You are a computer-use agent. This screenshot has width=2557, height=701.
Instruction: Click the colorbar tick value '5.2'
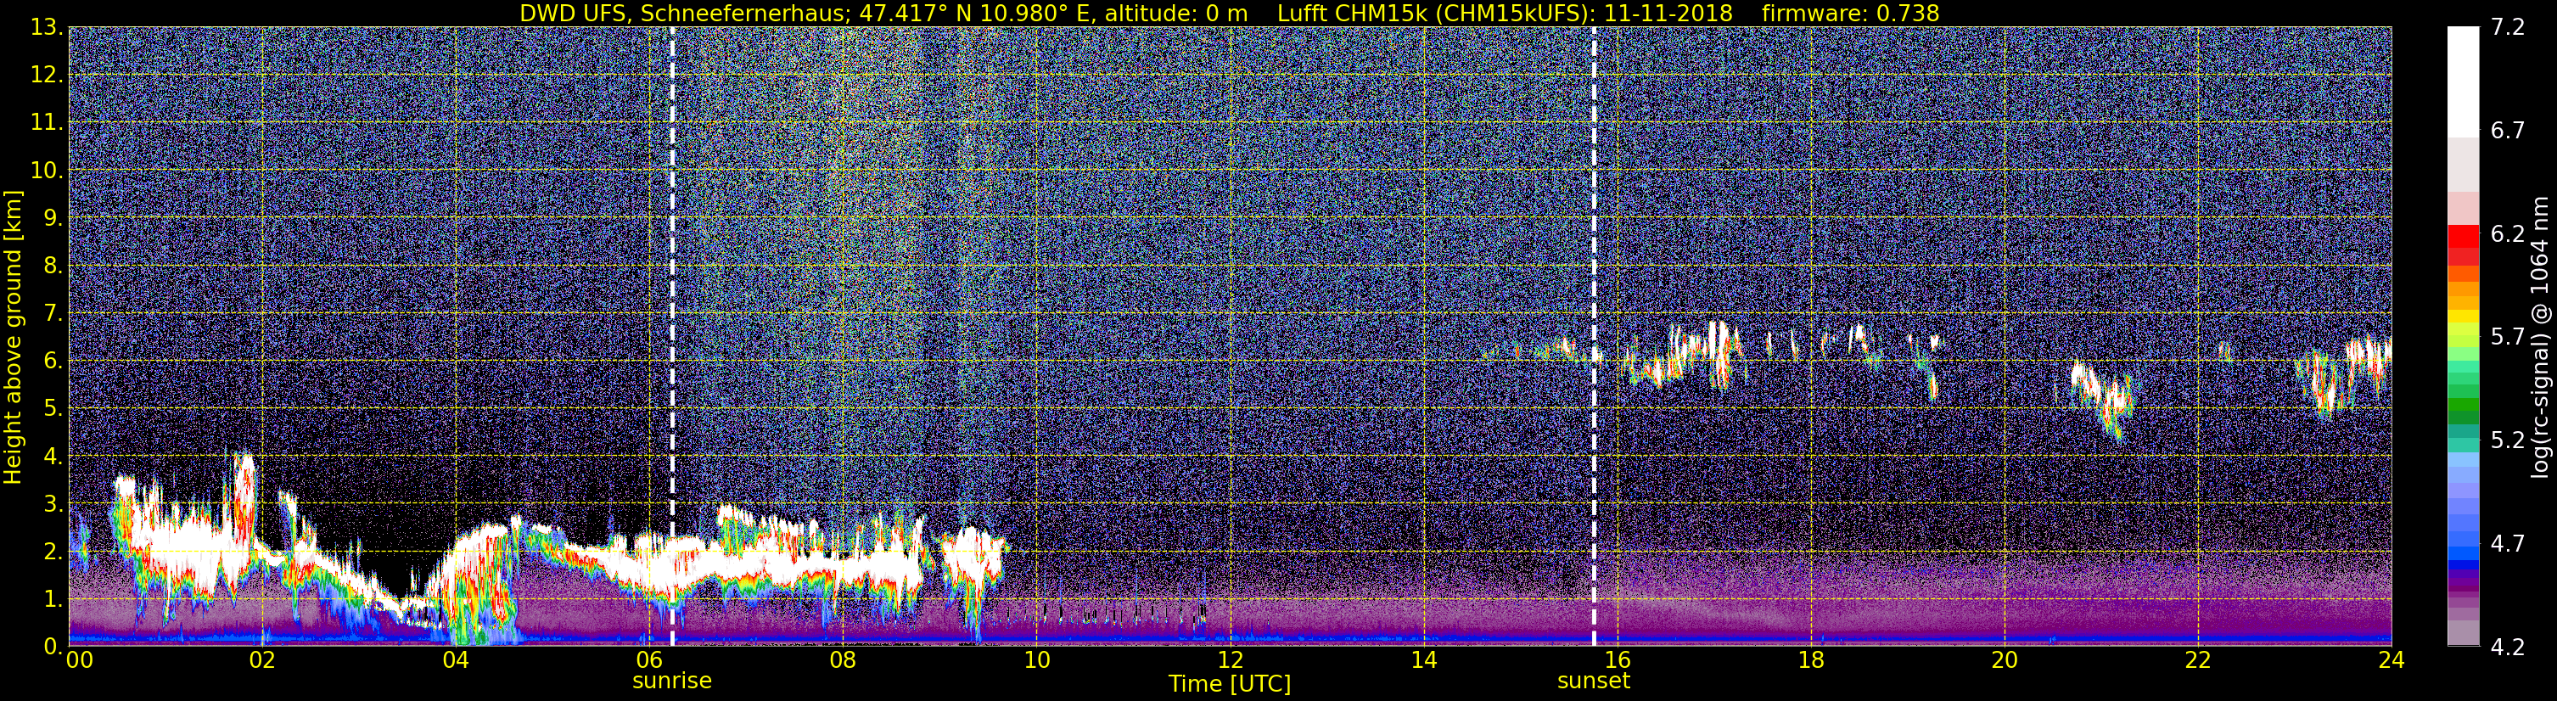(x=2506, y=440)
